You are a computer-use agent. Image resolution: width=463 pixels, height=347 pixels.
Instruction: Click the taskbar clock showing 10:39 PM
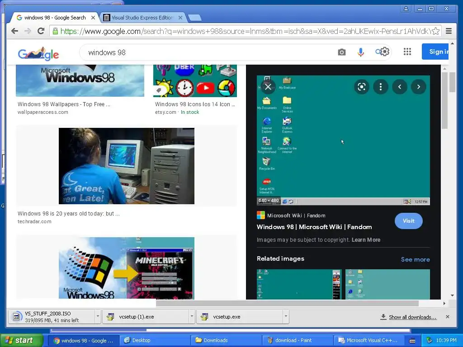[446, 341]
